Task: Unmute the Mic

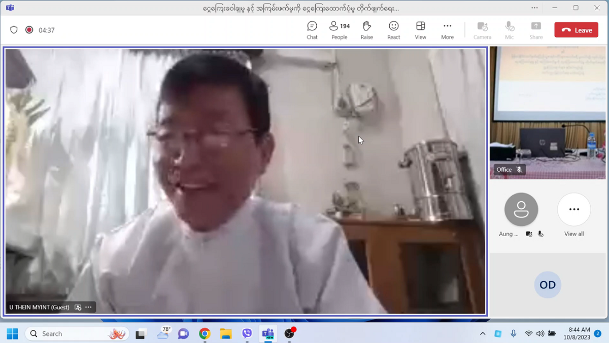Action: [x=509, y=30]
